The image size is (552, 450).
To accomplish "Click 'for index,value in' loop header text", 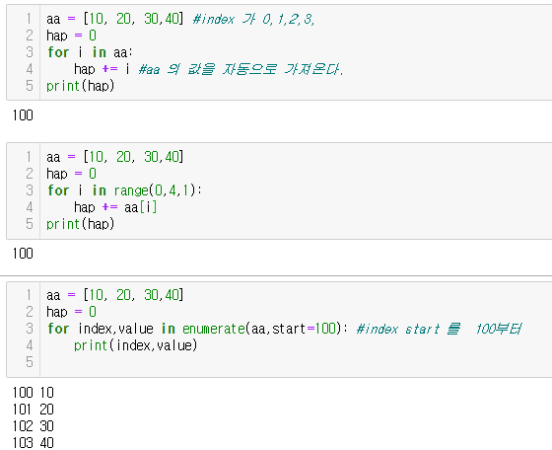I will pyautogui.click(x=111, y=329).
